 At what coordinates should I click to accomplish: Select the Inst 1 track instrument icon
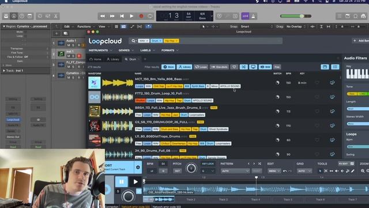coord(61,54)
